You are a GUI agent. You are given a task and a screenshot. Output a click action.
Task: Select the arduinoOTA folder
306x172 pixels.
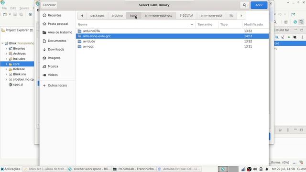coord(172,31)
